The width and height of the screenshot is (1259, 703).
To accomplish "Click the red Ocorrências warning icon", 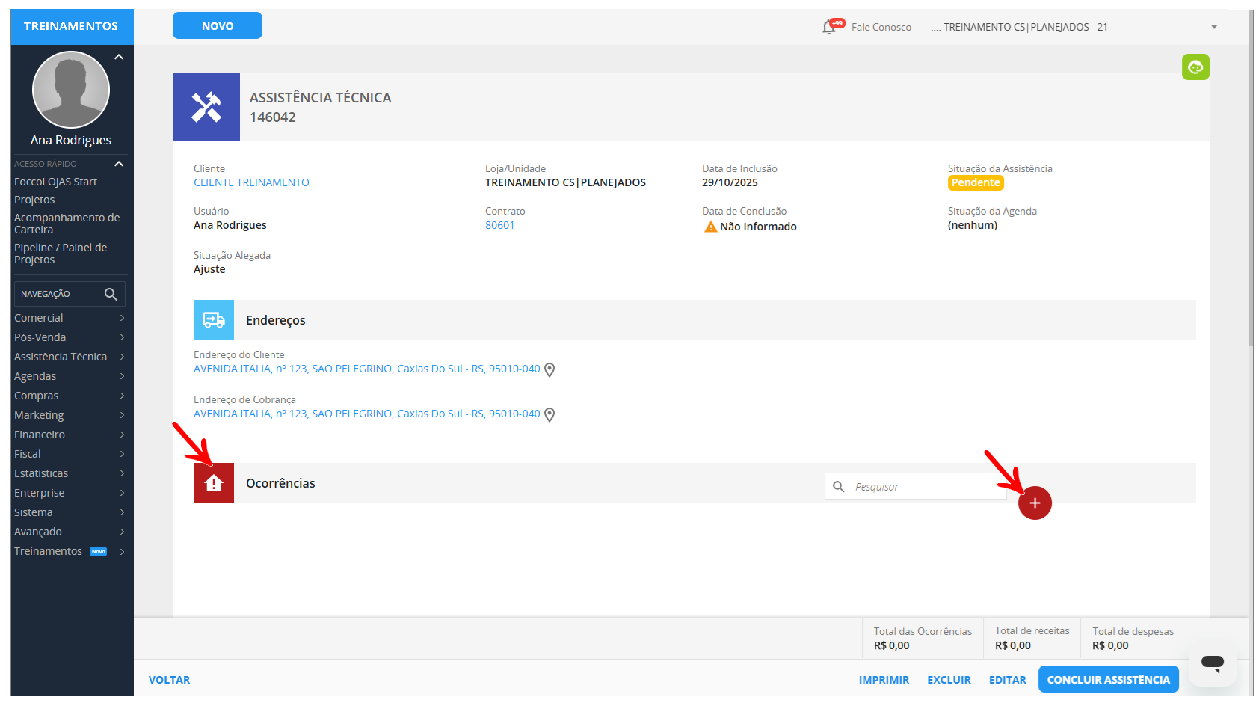I will click(x=214, y=483).
